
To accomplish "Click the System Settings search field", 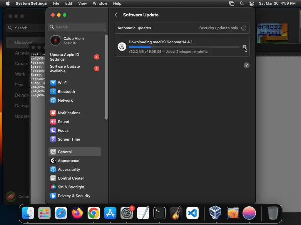I will coord(77,27).
